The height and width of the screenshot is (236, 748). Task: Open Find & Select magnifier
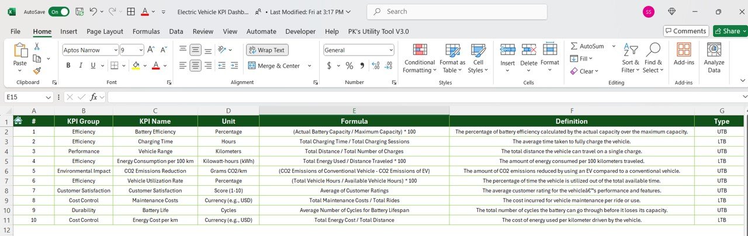[x=653, y=58]
